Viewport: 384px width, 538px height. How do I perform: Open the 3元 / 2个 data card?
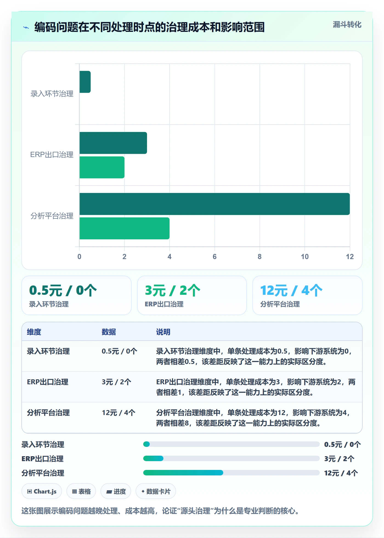coord(192,295)
